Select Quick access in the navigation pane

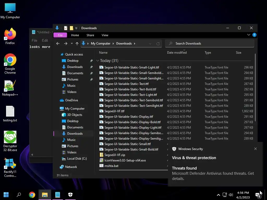(74, 54)
